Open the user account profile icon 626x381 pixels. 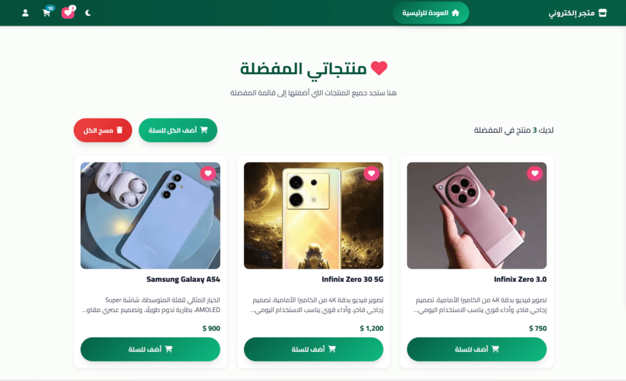(25, 13)
